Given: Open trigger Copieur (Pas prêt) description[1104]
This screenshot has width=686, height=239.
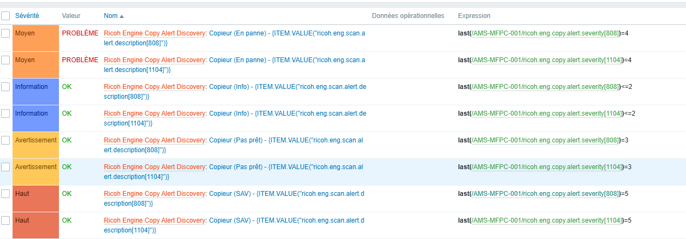Looking at the screenshot, I should click(286, 167).
